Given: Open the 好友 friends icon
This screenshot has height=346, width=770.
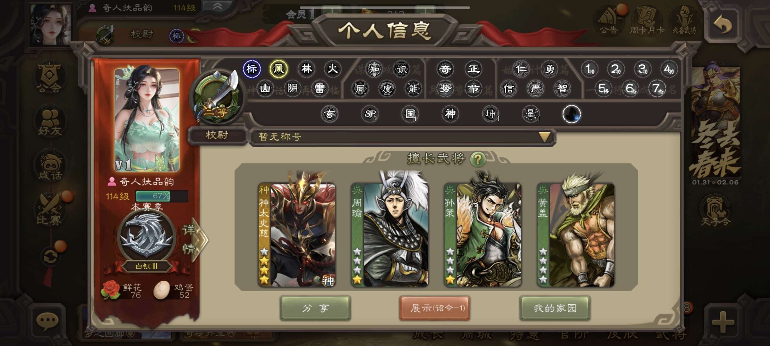Looking at the screenshot, I should pyautogui.click(x=50, y=122).
